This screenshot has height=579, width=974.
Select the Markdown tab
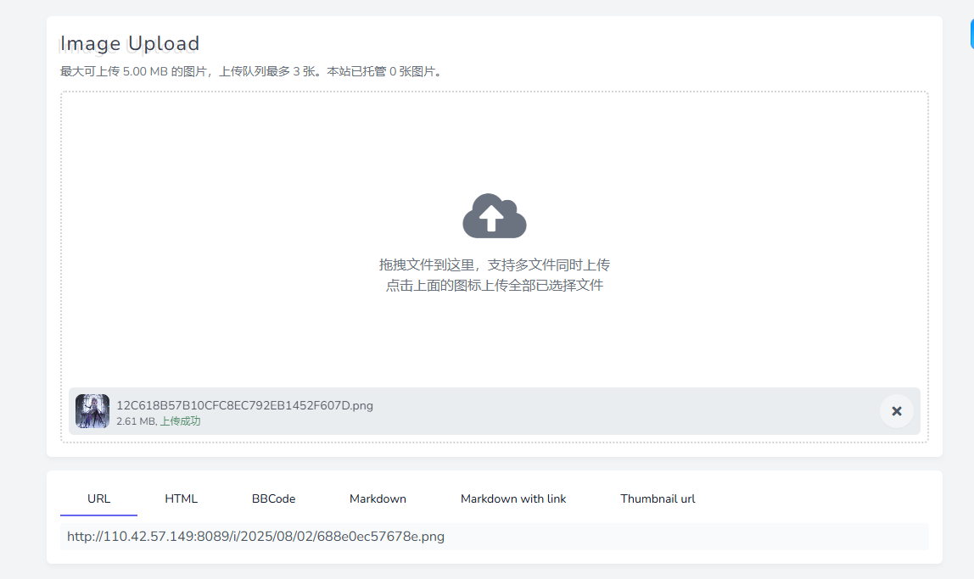(x=378, y=499)
